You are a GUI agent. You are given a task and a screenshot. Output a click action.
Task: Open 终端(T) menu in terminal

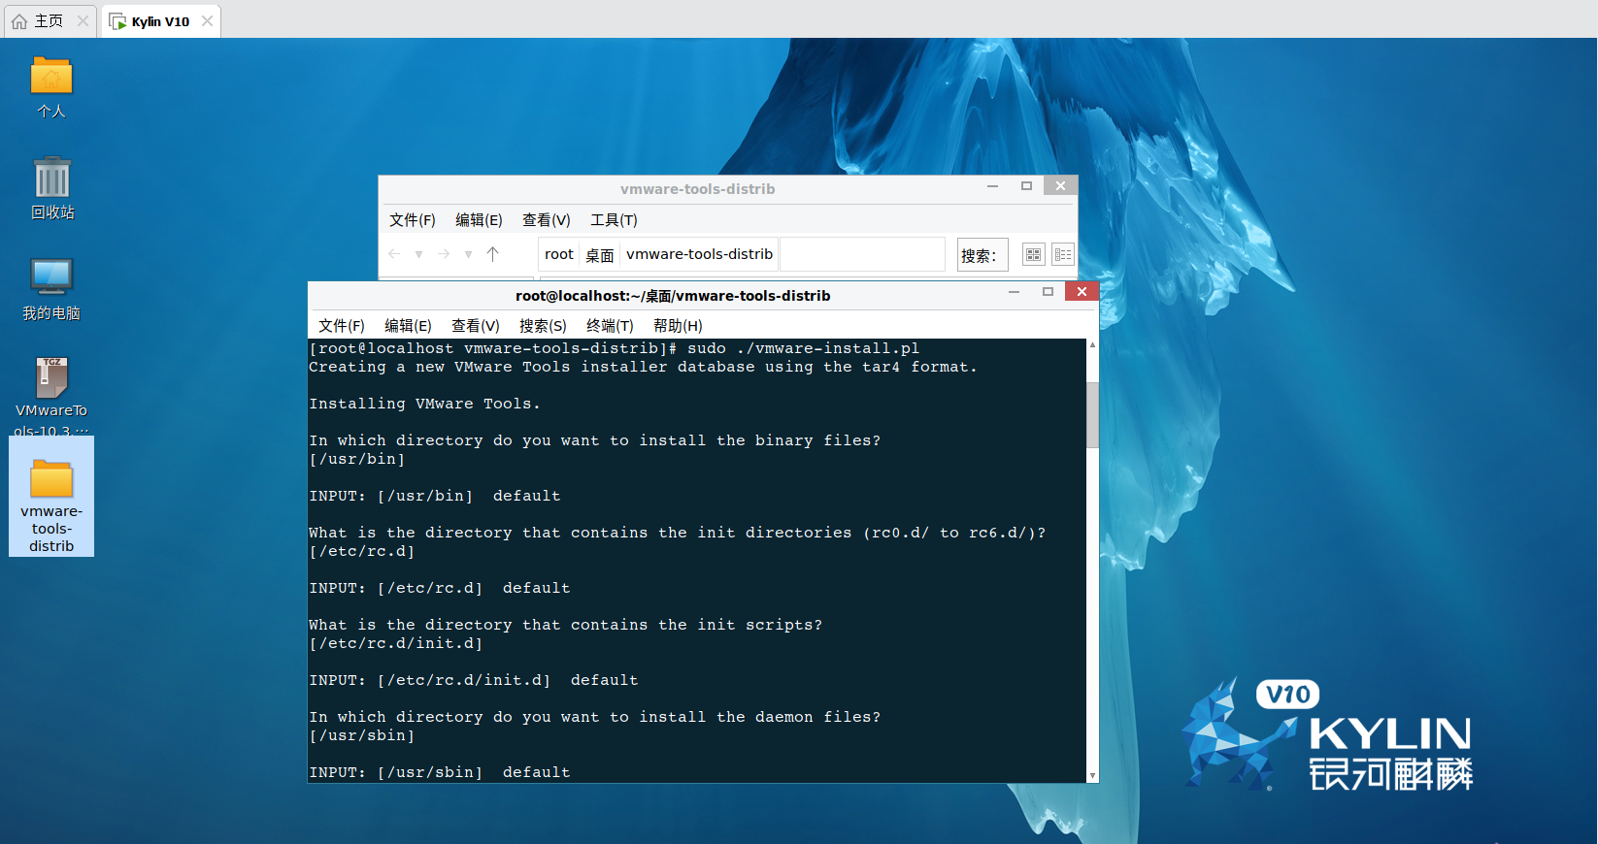point(610,326)
